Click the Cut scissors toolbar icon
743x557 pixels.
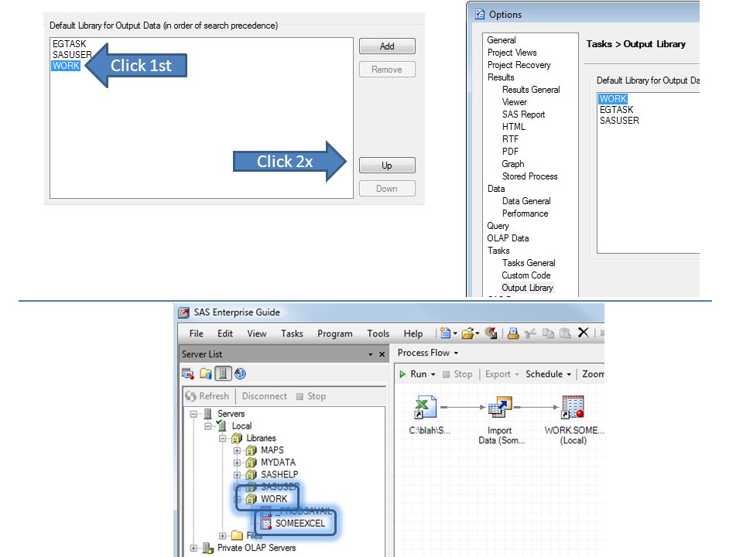coord(530,333)
